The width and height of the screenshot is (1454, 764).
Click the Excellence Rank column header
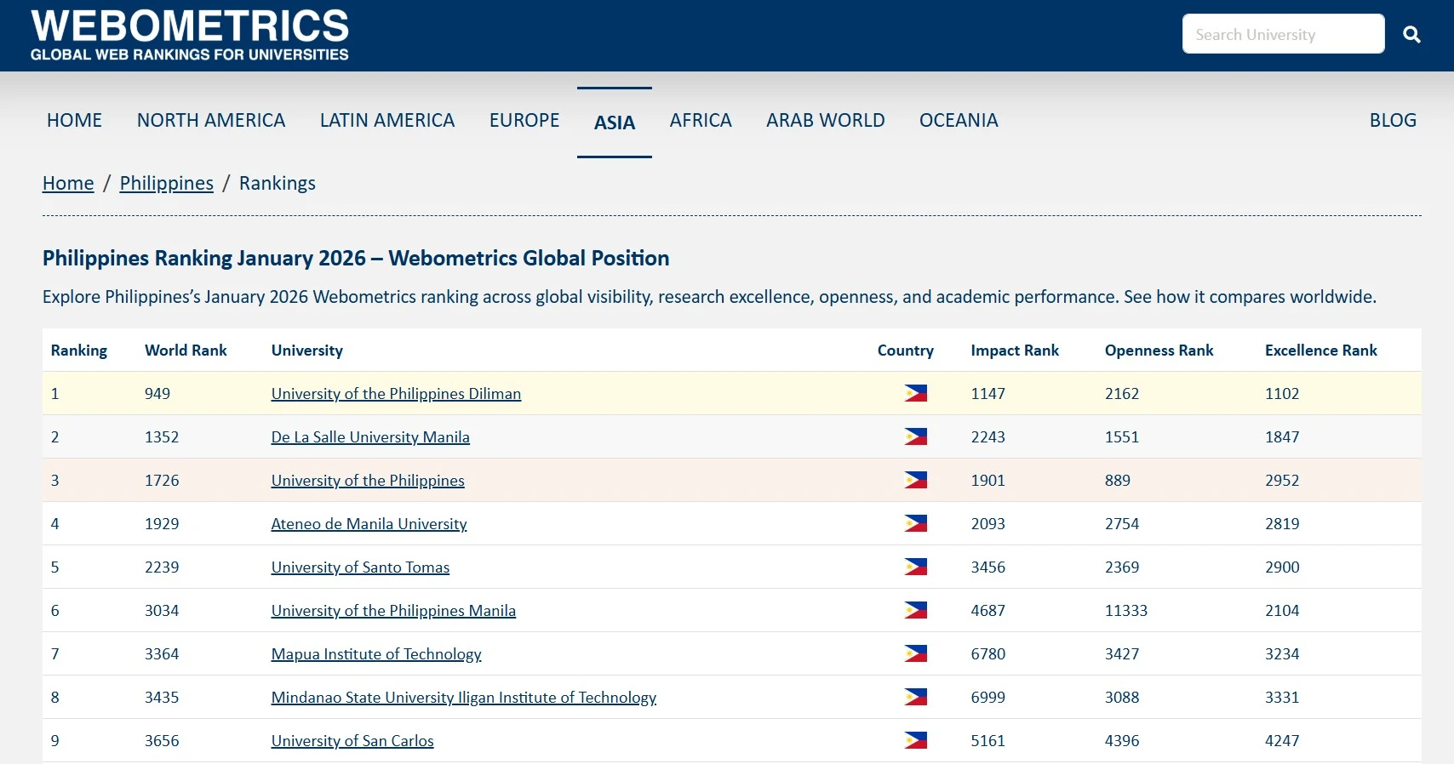(1320, 350)
